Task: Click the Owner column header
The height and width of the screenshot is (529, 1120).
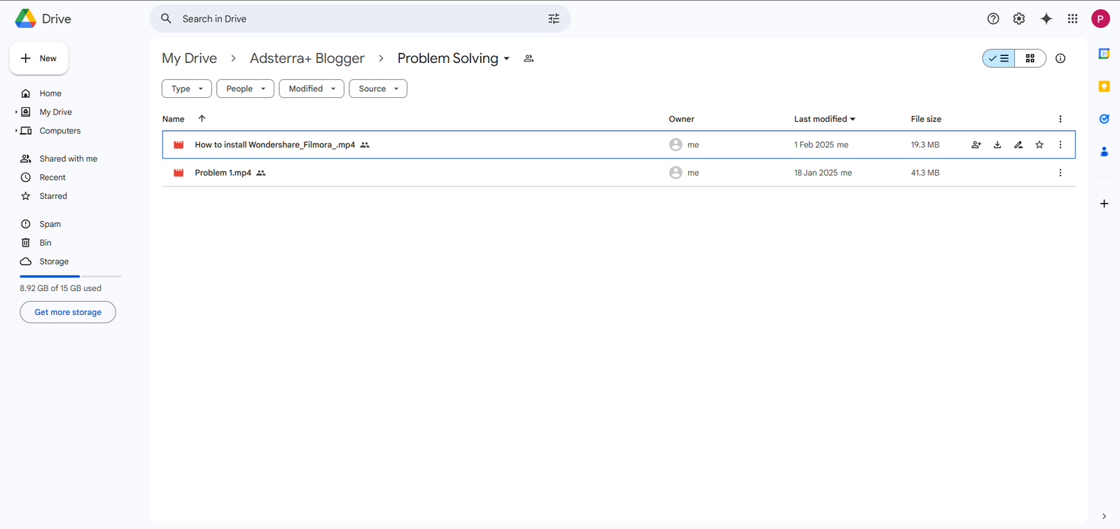Action: tap(682, 119)
